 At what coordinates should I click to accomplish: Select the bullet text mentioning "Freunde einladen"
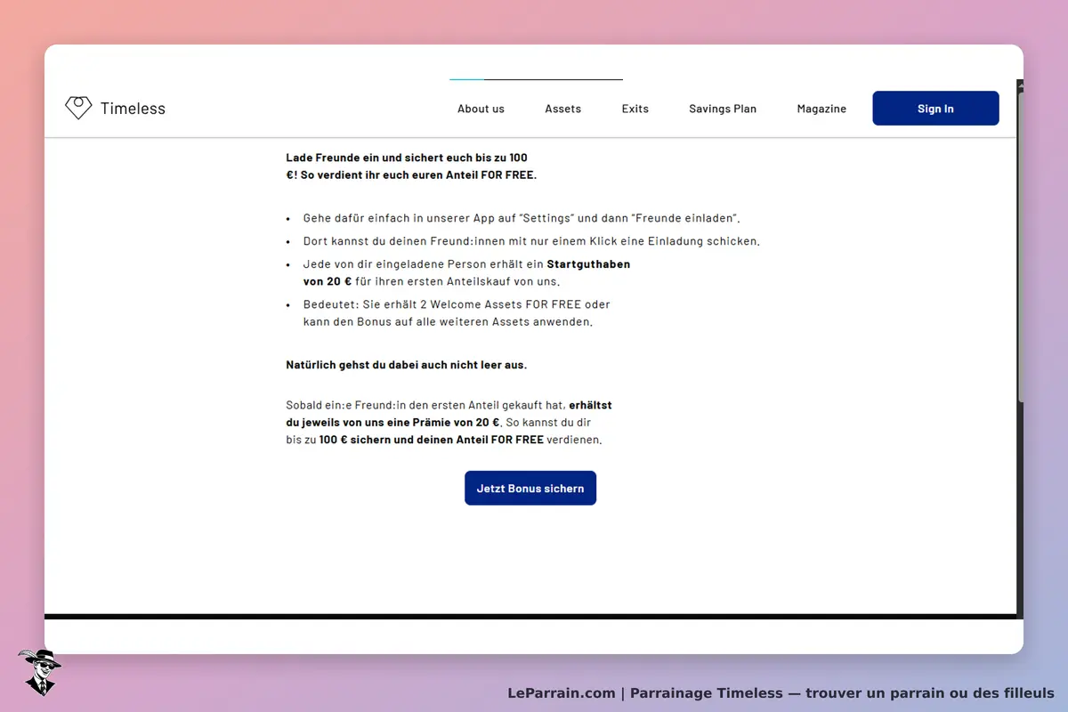(522, 218)
